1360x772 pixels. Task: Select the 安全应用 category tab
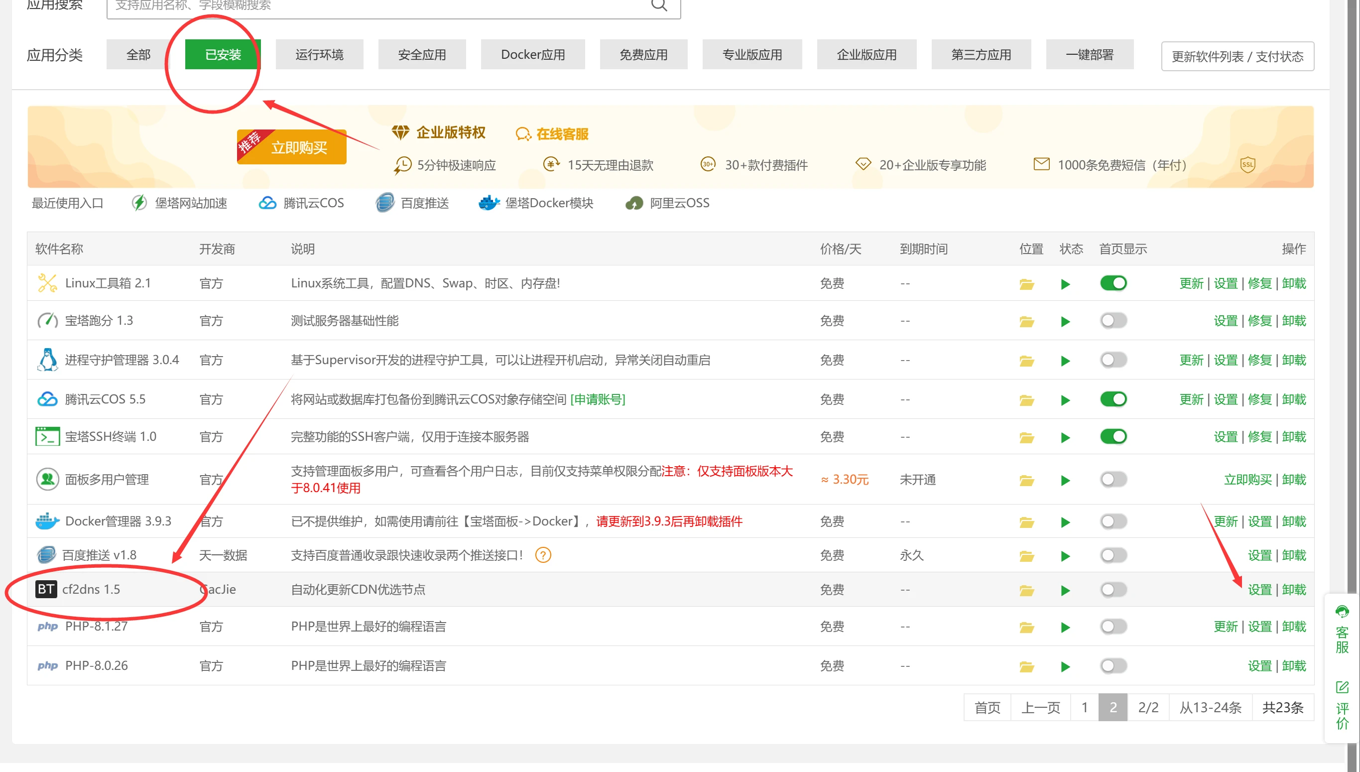422,54
